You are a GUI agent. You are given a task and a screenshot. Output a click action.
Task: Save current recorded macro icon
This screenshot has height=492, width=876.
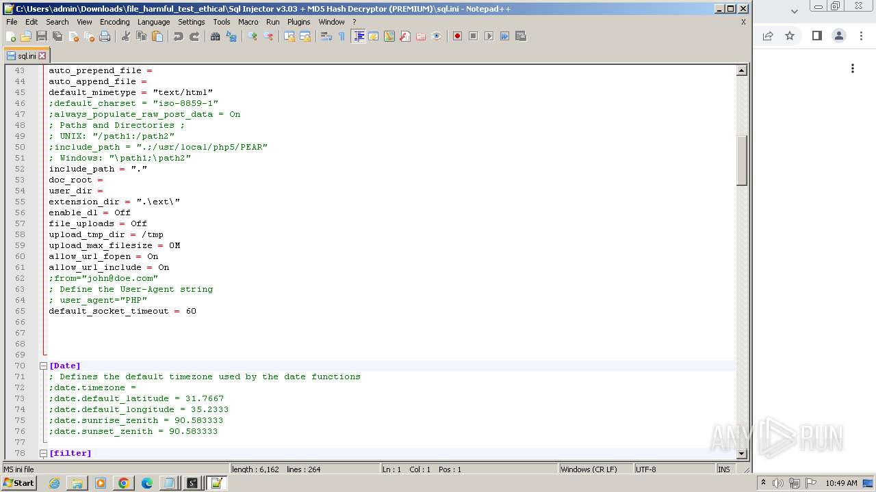pos(520,36)
